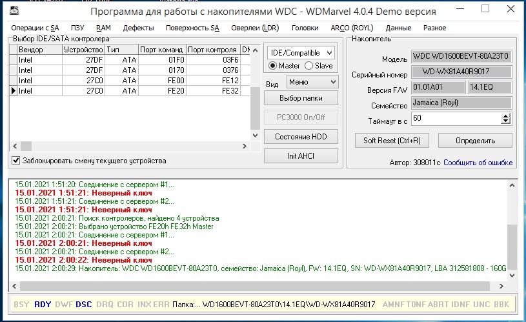Click the firmware field 14.1EQ

[x=490, y=87]
